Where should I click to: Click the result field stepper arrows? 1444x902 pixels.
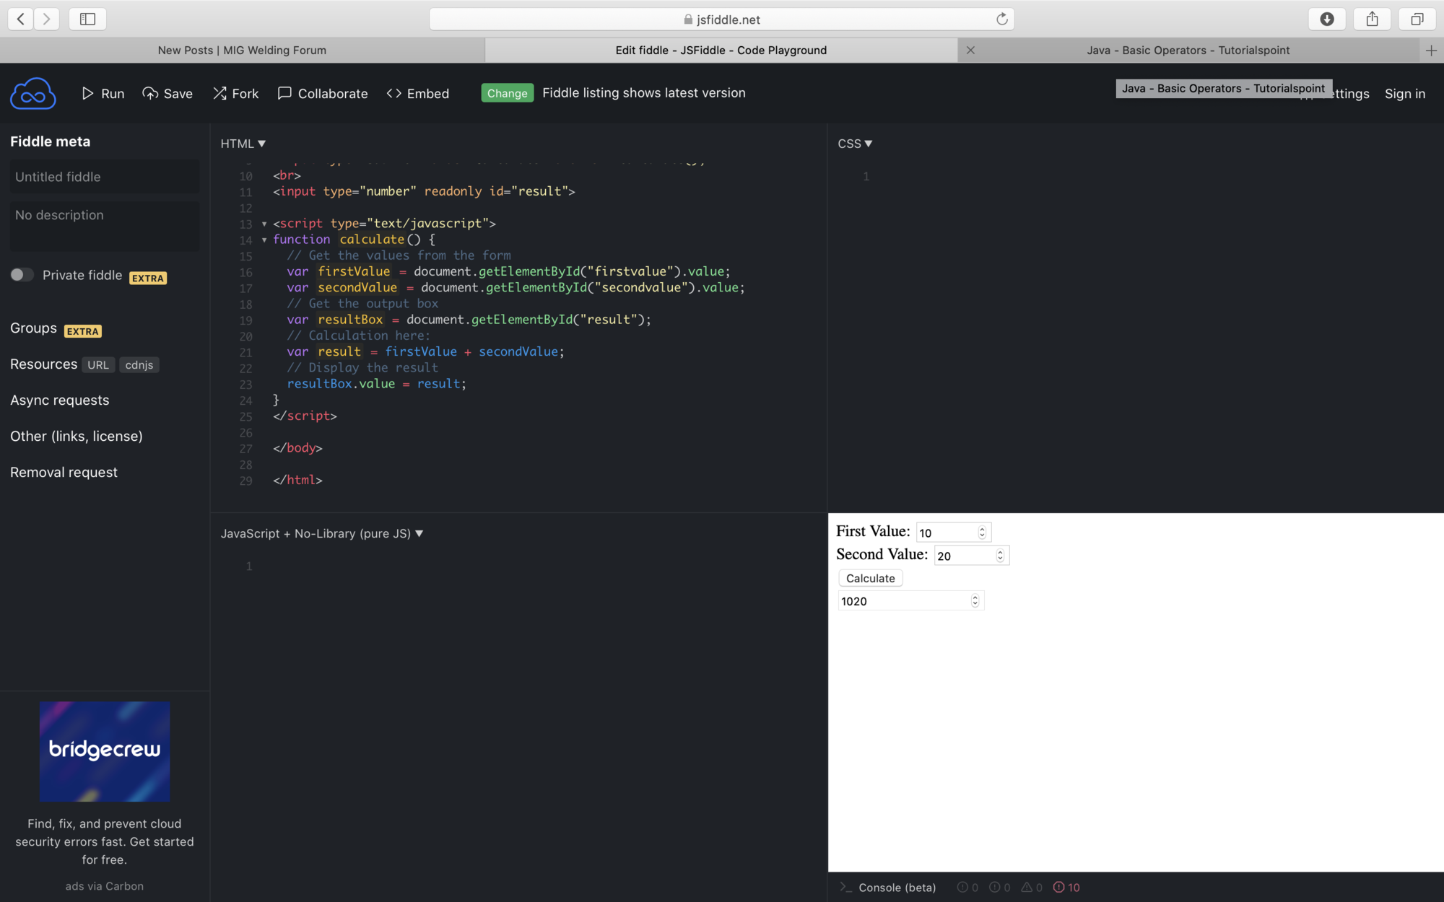pyautogui.click(x=975, y=601)
